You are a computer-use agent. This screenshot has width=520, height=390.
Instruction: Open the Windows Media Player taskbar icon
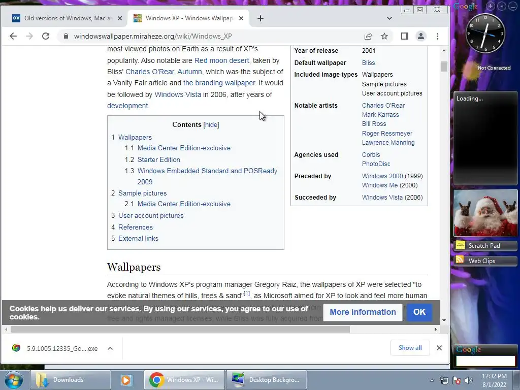126,380
